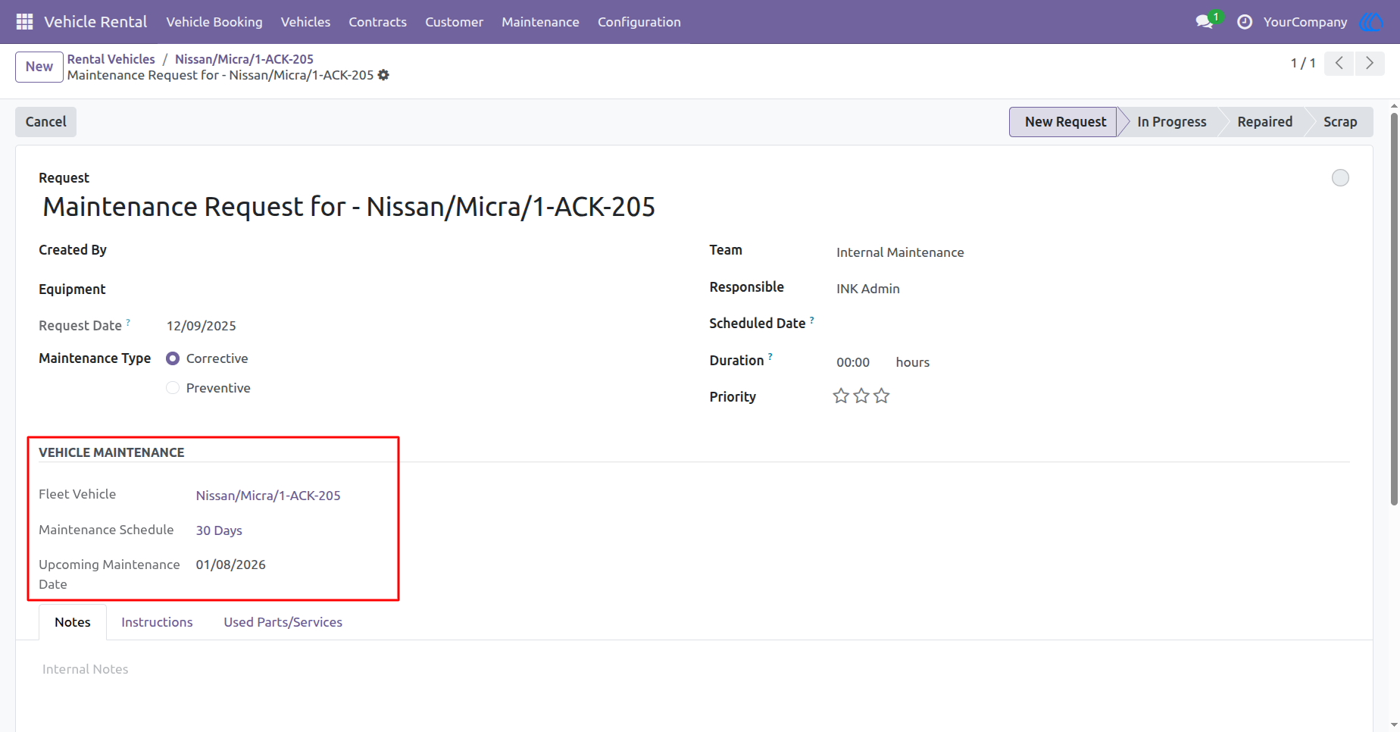
Task: Go back to Rental Vehicles breadcrumb
Action: [111, 59]
